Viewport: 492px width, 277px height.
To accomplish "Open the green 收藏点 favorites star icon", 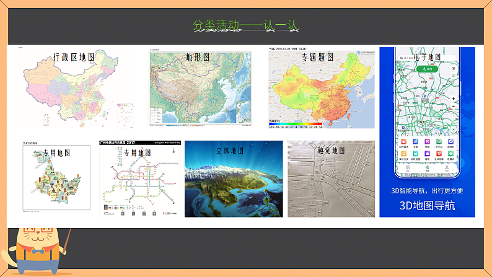I will click(x=450, y=154).
